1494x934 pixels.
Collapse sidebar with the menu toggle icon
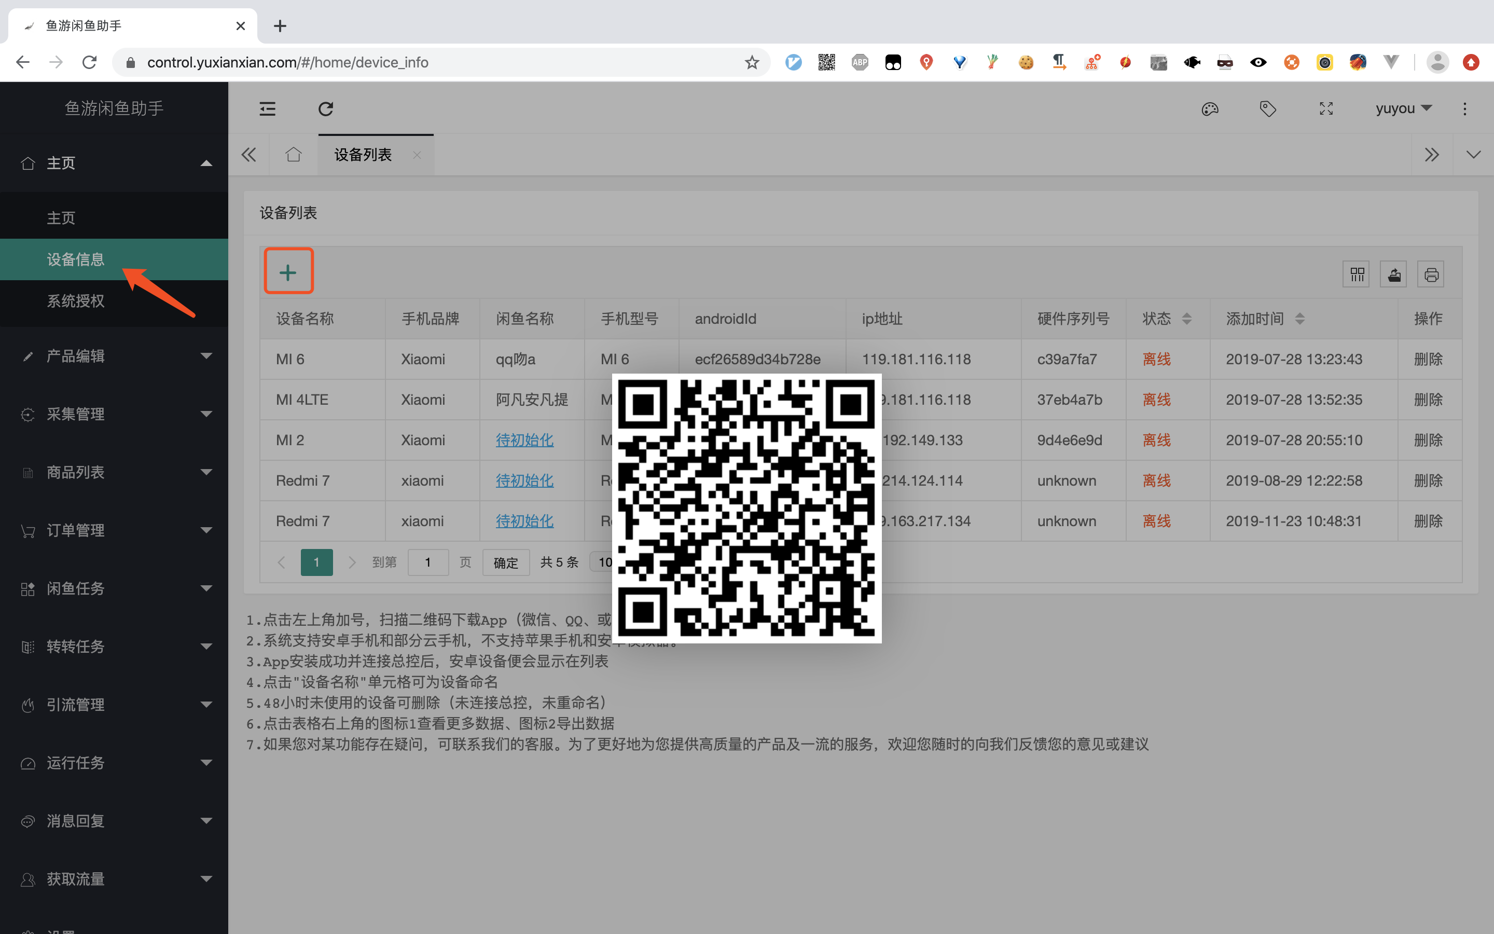267,109
